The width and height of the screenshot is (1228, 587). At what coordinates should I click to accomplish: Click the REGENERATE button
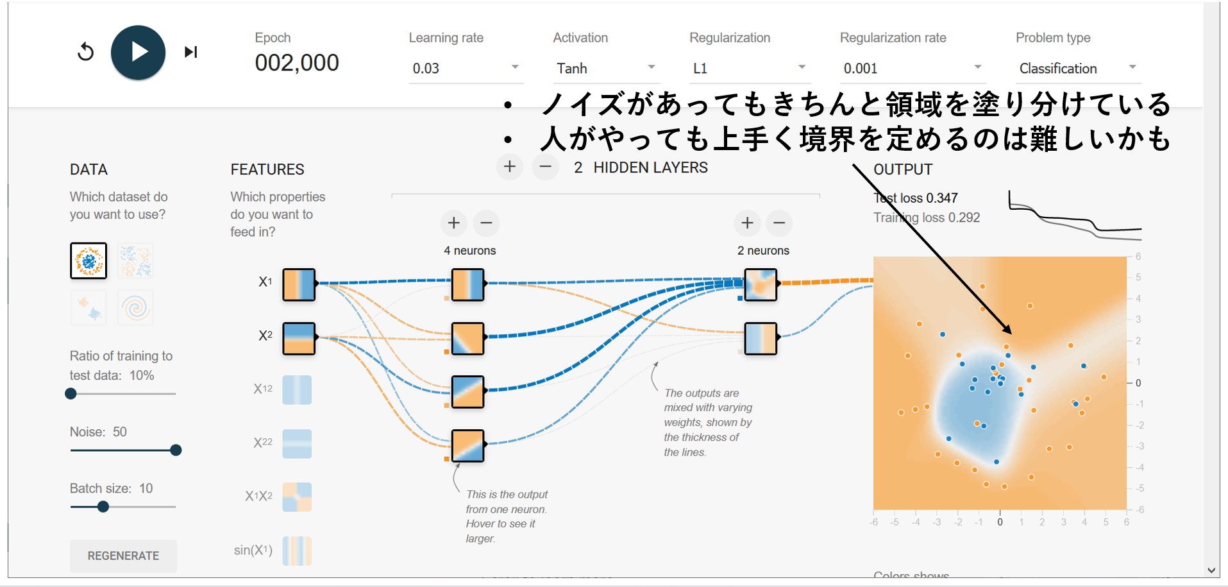point(123,556)
